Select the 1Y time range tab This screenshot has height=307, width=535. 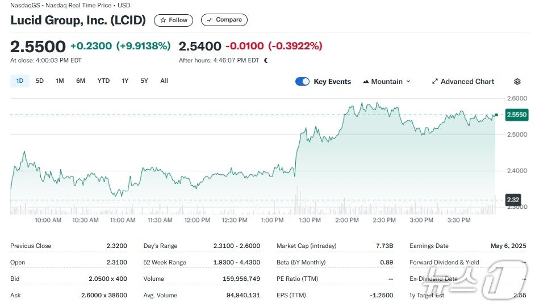(x=125, y=81)
